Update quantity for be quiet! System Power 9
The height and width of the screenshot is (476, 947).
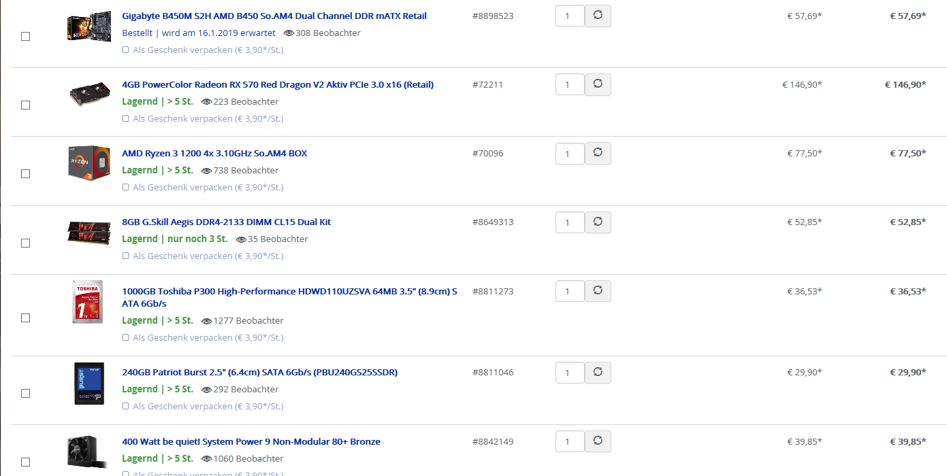coord(598,441)
